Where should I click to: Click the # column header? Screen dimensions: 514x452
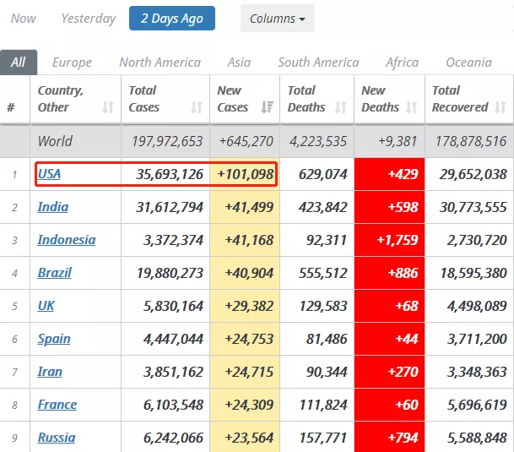(x=11, y=107)
